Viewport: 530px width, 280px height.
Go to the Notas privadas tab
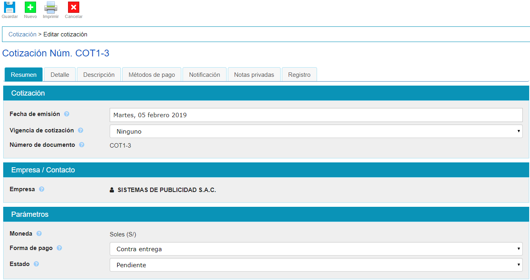coord(254,75)
